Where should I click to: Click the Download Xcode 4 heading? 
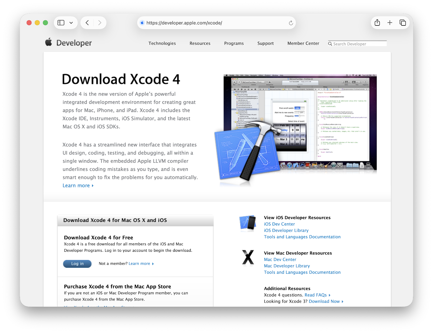[121, 79]
